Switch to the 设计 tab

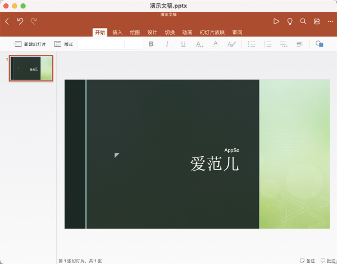point(152,33)
